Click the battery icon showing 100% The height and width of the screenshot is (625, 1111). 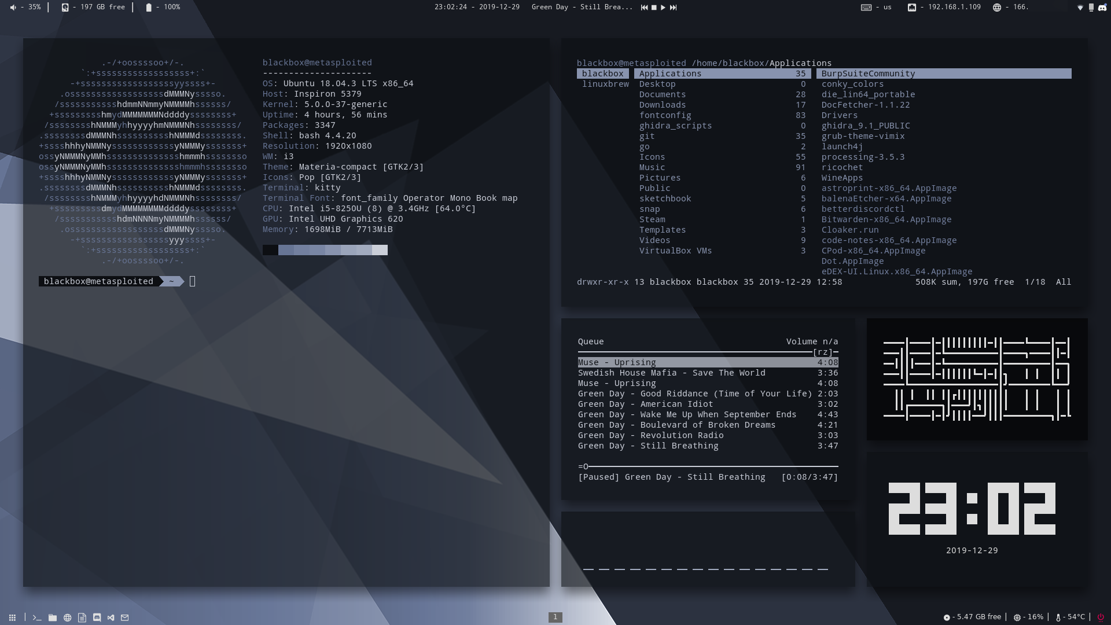coord(149,8)
